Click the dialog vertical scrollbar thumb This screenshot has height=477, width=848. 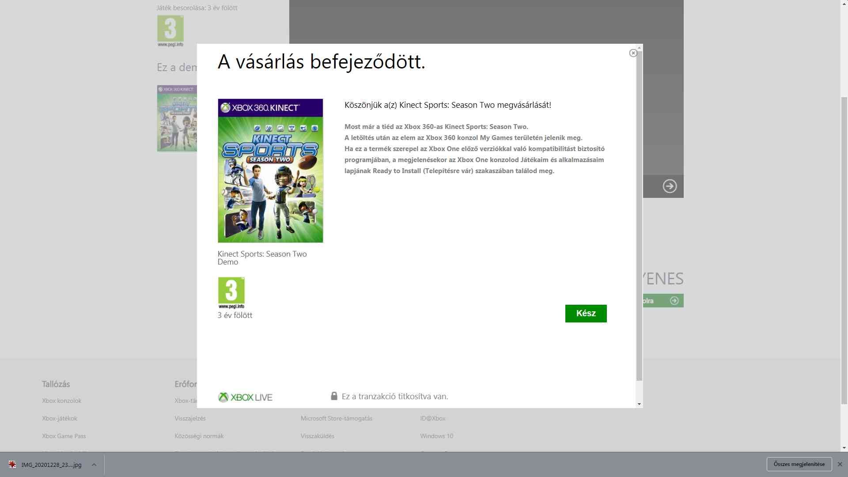pyautogui.click(x=639, y=216)
